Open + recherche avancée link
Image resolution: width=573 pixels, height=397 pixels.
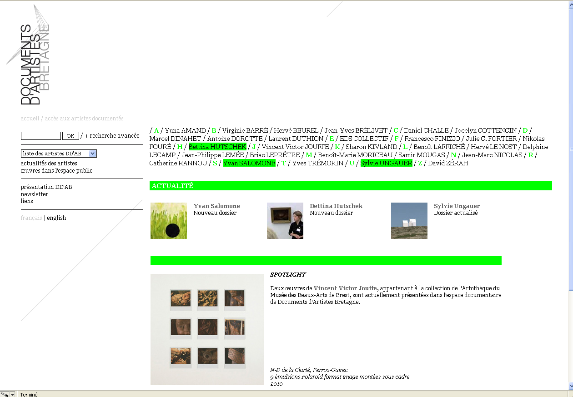(112, 136)
